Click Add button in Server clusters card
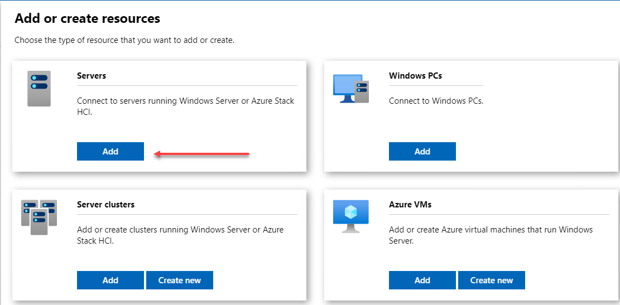The image size is (620, 305). pos(110,280)
